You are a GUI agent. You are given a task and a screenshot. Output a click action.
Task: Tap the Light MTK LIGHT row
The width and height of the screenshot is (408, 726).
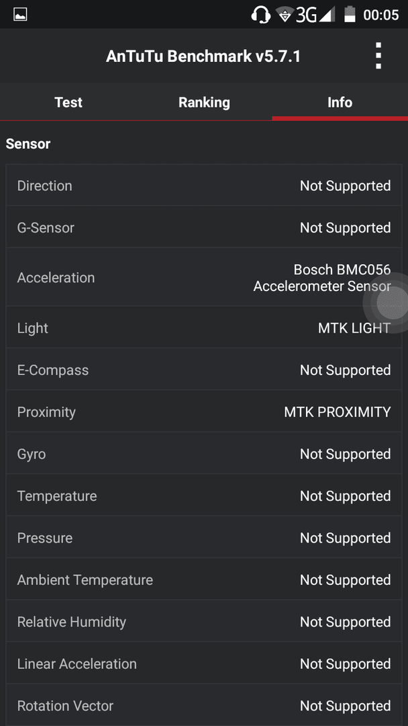coord(204,327)
